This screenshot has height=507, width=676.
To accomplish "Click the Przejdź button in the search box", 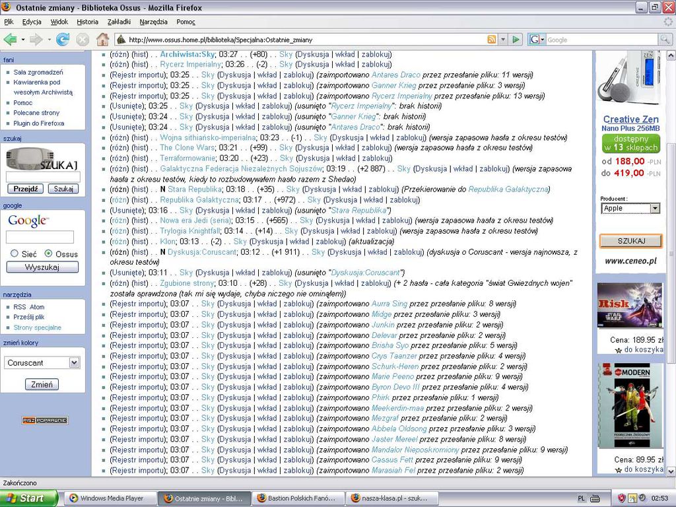I will pyautogui.click(x=26, y=189).
